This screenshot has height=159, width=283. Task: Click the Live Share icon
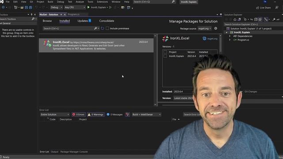click(257, 8)
